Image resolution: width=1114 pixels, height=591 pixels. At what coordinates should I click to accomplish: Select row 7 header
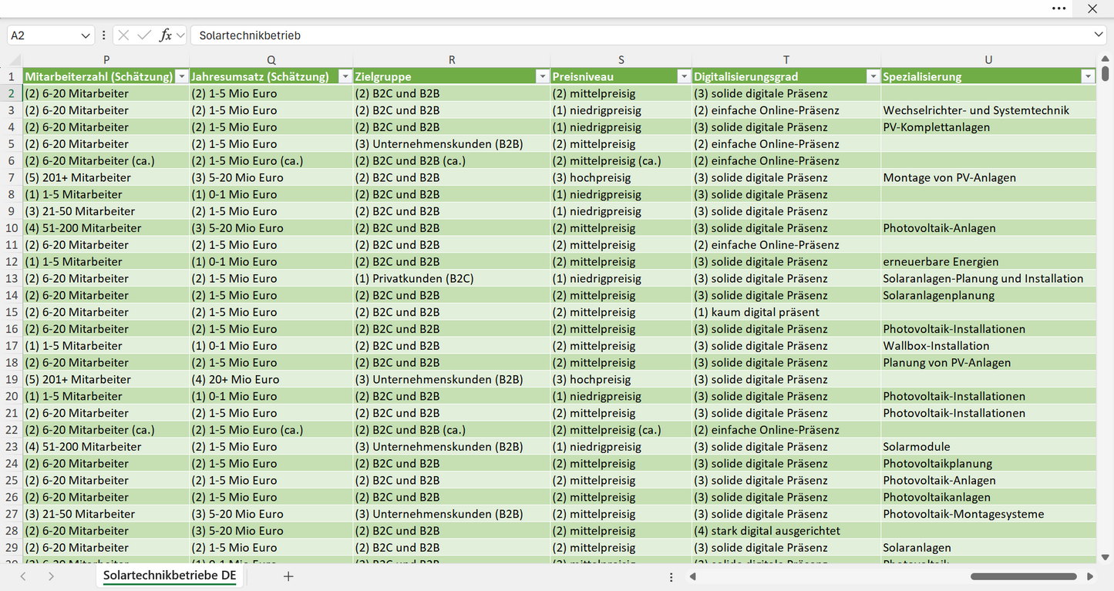pyautogui.click(x=12, y=177)
